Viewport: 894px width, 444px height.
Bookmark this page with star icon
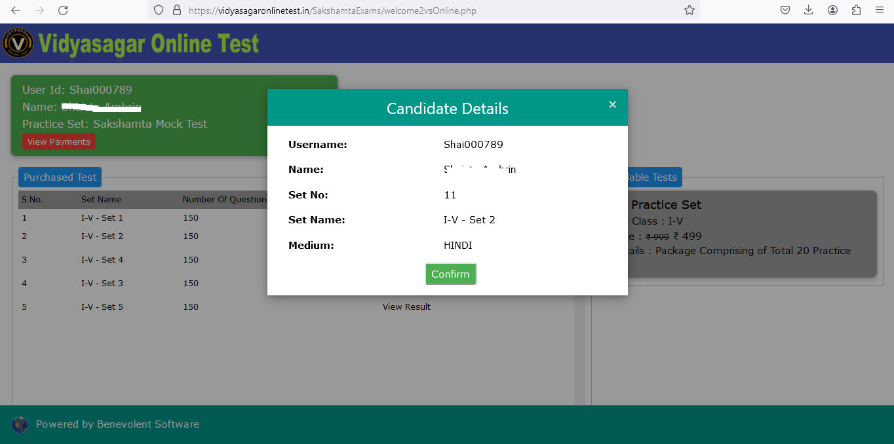tap(689, 10)
